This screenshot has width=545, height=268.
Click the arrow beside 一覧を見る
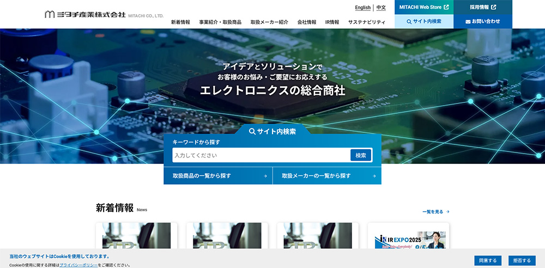[x=447, y=212]
